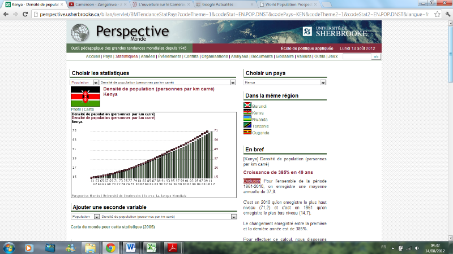Open Jeux menu item

click(333, 56)
